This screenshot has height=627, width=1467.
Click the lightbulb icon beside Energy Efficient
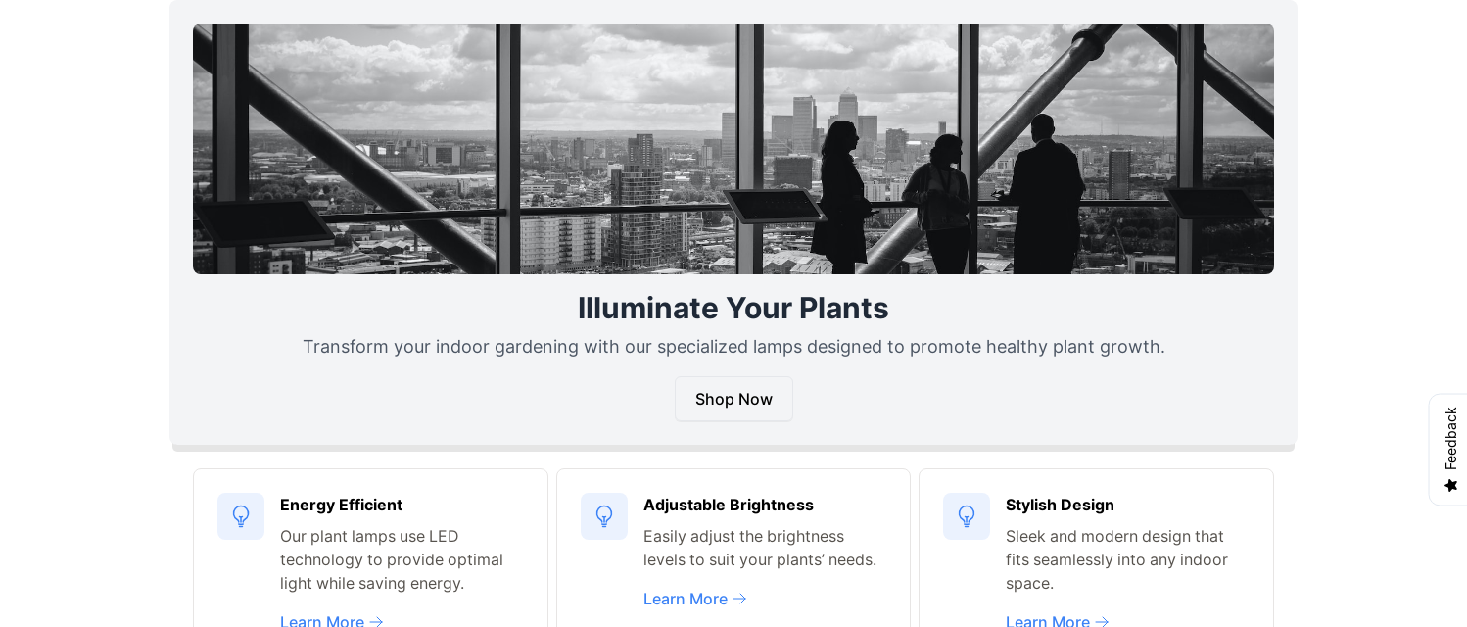click(x=241, y=516)
